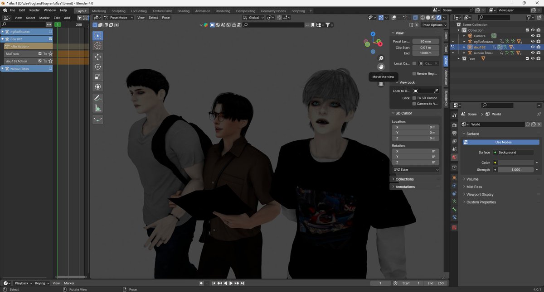Select the Annotate tool

pyautogui.click(x=97, y=98)
